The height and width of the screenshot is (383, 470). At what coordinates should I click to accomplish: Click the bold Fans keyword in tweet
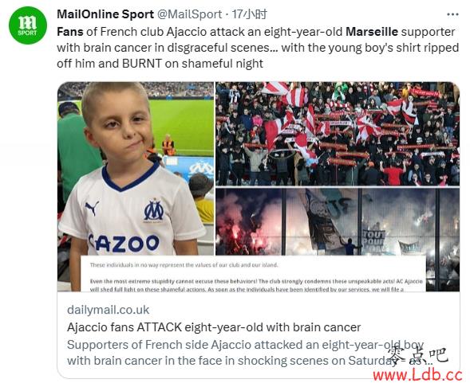(x=70, y=32)
